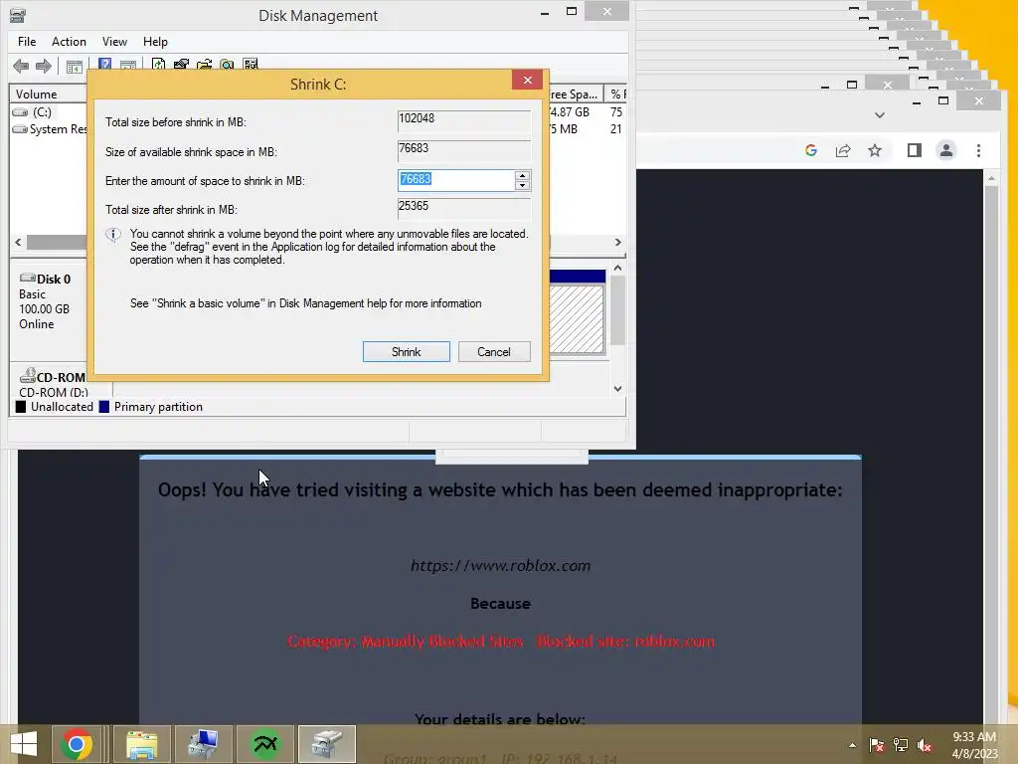Open the Windows Start button
The height and width of the screenshot is (764, 1018).
coord(24,744)
